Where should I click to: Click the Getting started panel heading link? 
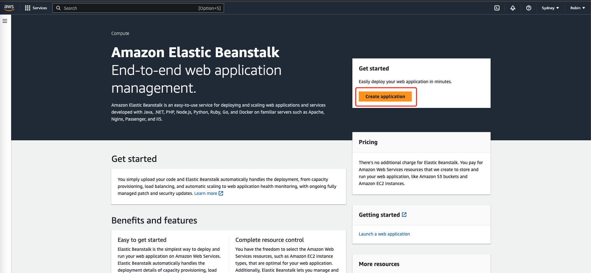379,215
